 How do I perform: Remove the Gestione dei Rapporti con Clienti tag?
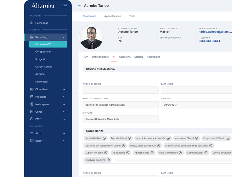pos(123,146)
